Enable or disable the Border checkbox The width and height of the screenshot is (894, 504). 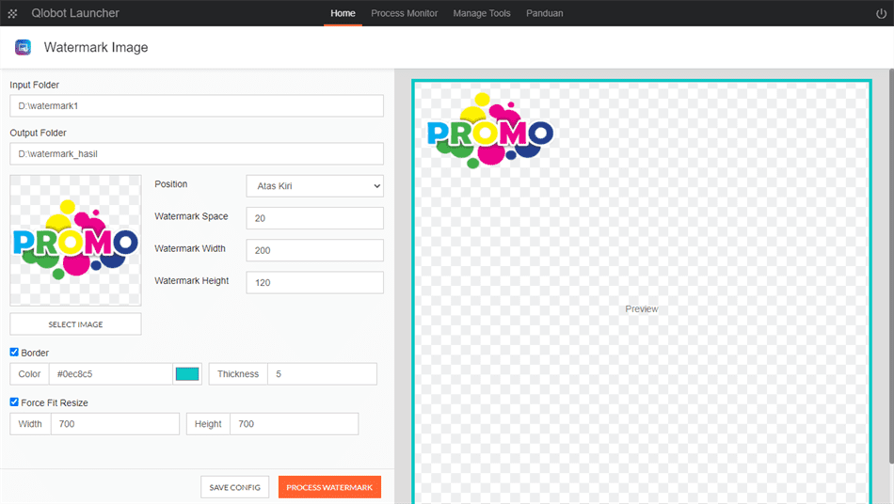click(x=14, y=353)
